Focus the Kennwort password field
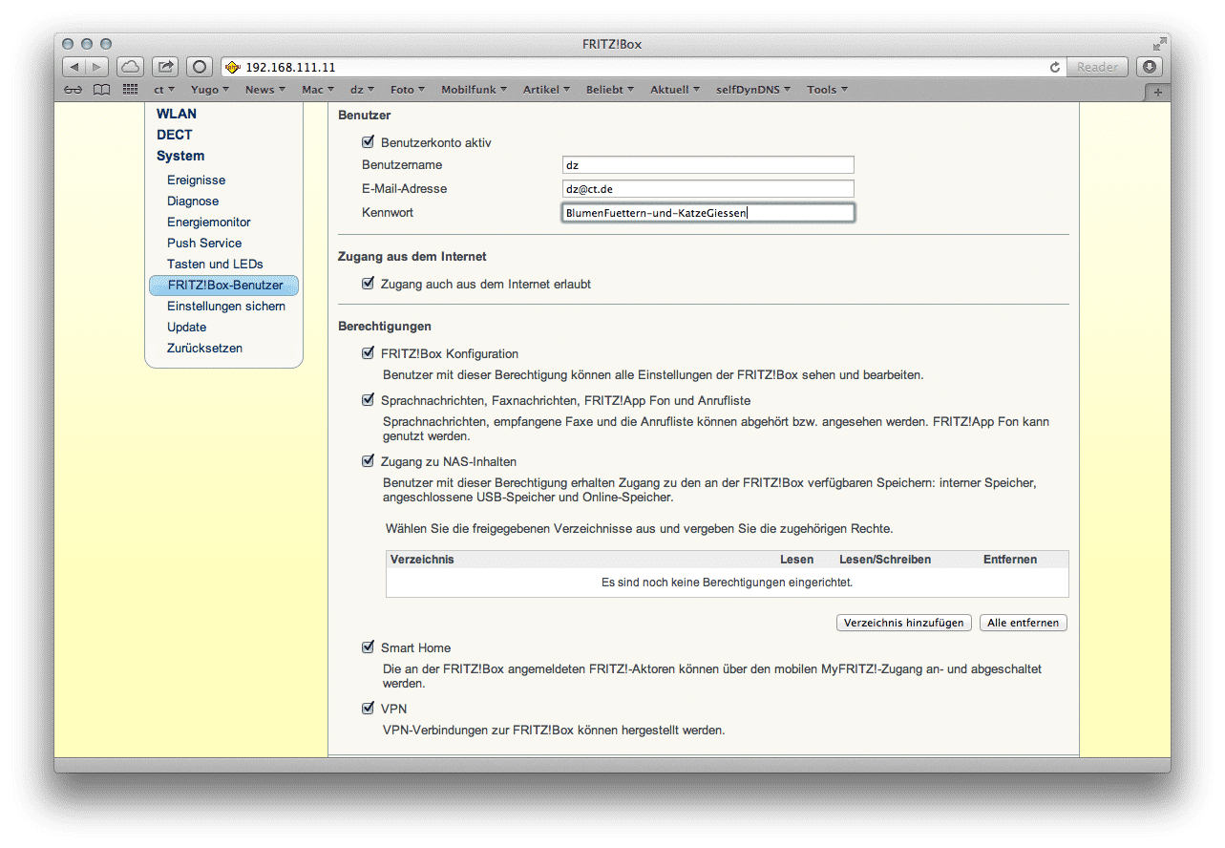Image resolution: width=1225 pixels, height=848 pixels. coord(708,213)
